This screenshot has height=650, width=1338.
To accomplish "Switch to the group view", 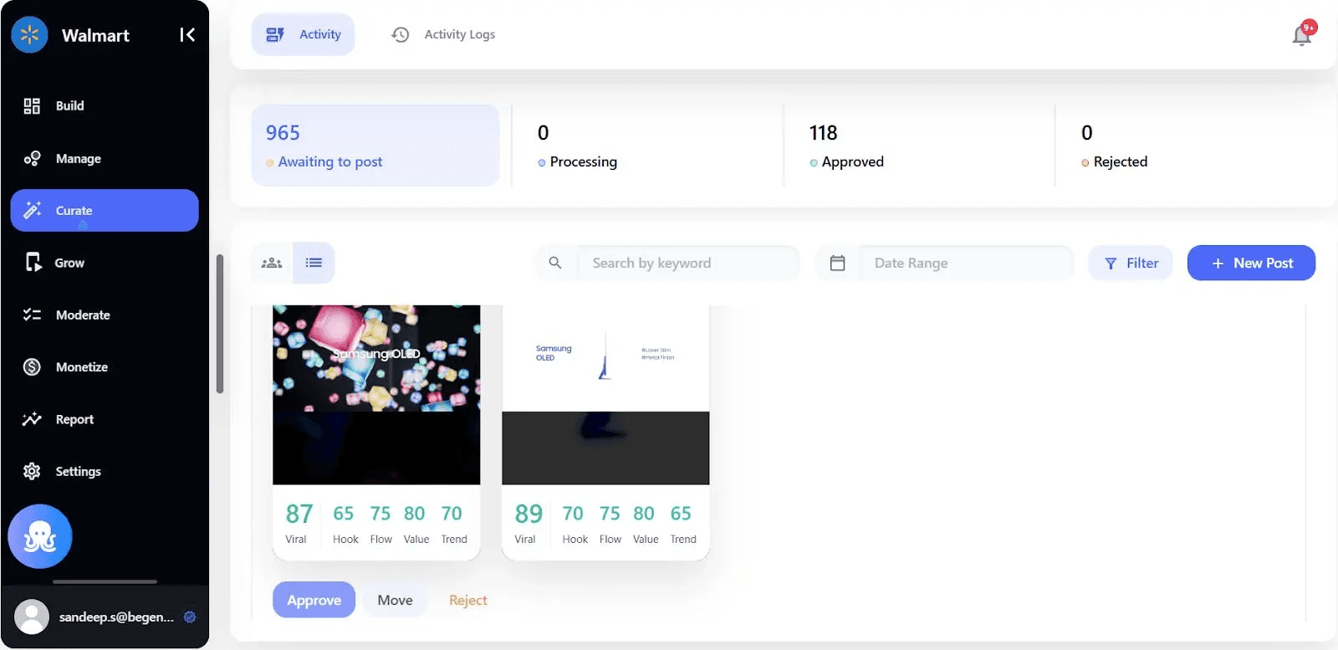I will tap(272, 263).
